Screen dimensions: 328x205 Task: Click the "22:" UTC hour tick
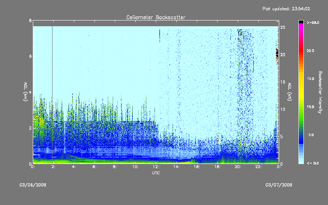[x=258, y=167]
